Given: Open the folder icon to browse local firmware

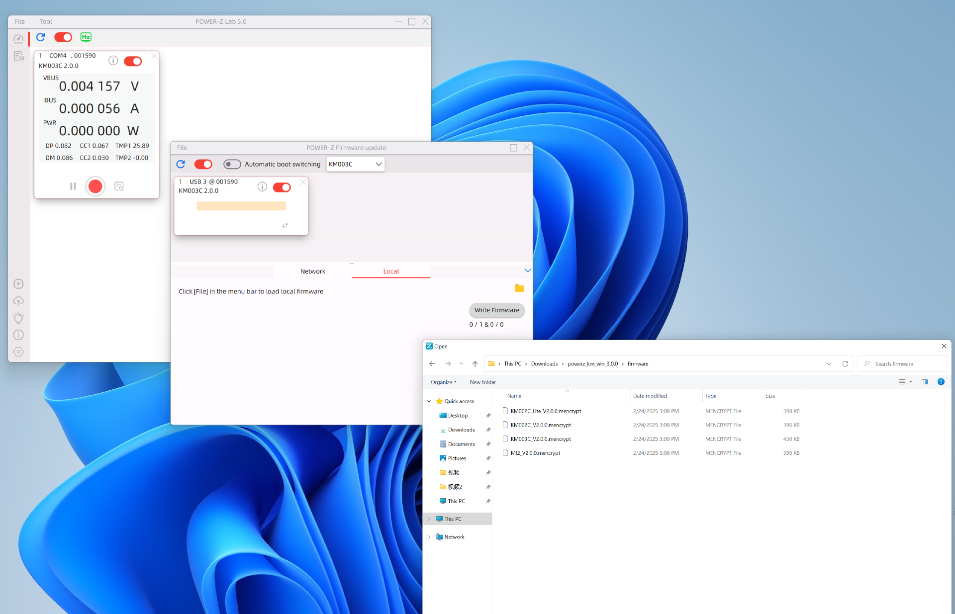Looking at the screenshot, I should click(x=519, y=288).
